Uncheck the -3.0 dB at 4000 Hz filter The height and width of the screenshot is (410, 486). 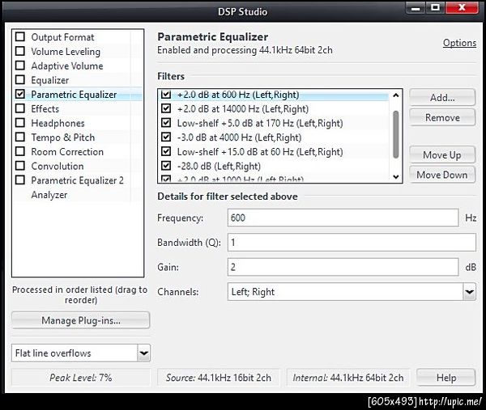point(166,137)
